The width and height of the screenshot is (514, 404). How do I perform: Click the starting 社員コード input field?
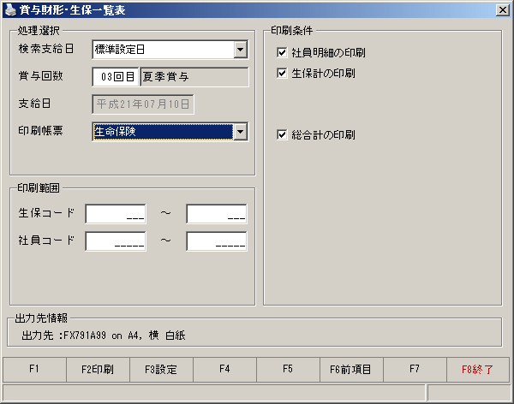116,241
